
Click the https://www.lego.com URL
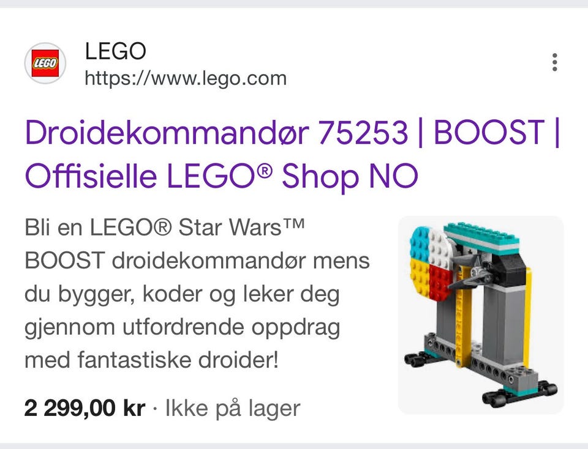coord(186,79)
